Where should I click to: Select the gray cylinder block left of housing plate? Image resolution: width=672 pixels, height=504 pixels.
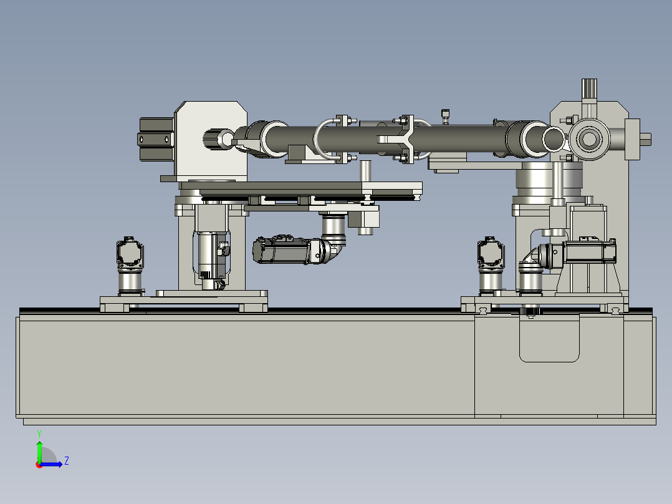pos(156,139)
